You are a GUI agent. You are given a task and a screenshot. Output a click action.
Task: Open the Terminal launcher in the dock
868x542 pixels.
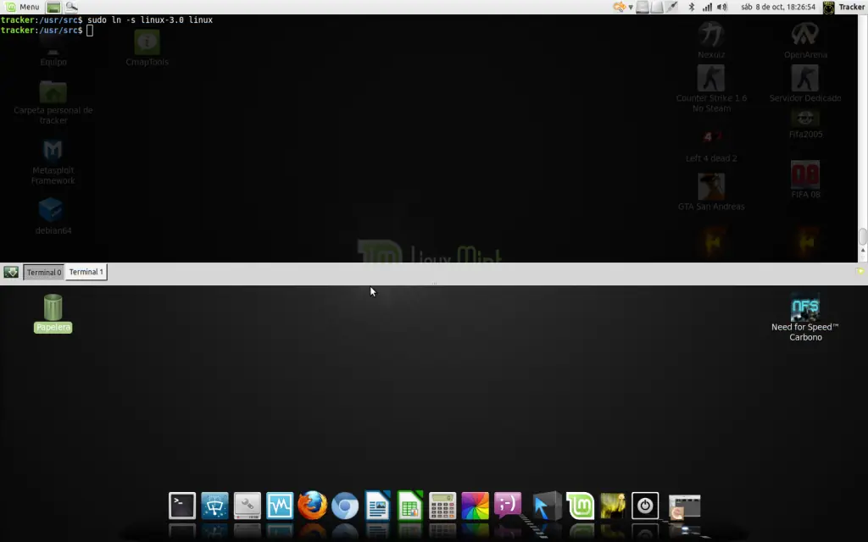pos(182,506)
